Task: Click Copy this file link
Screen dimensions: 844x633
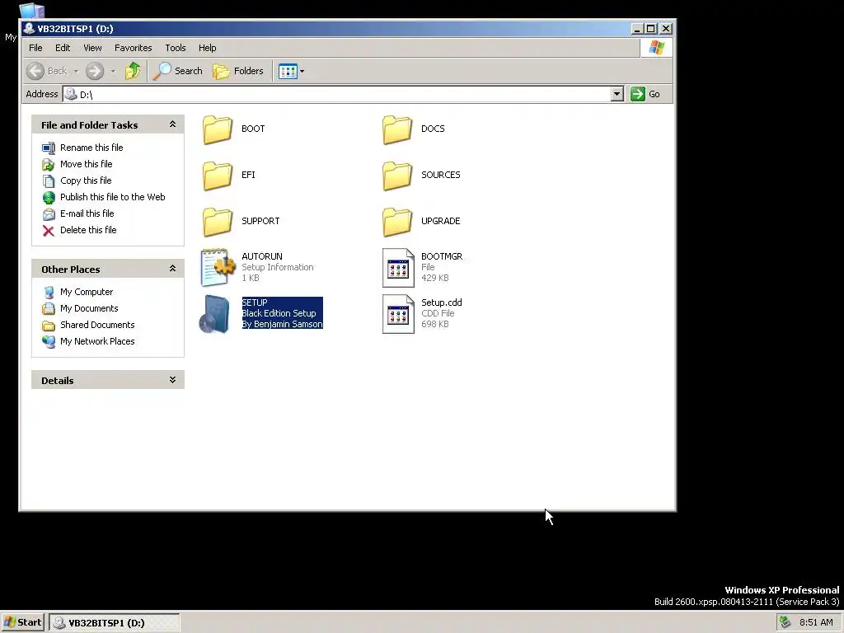Action: tap(86, 181)
